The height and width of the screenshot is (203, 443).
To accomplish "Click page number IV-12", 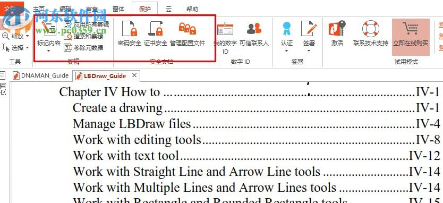I will [424, 156].
